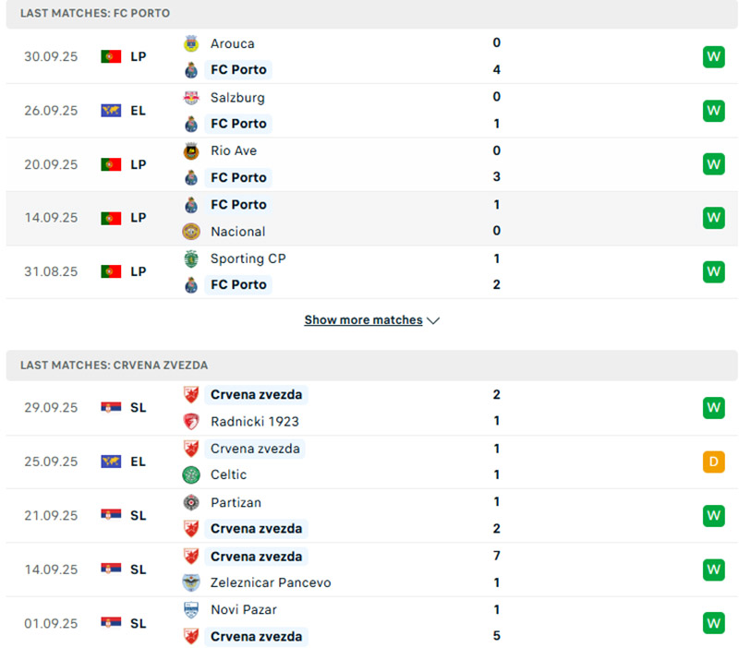Click the orange D draw badge
The height and width of the screenshot is (648, 739).
click(713, 462)
